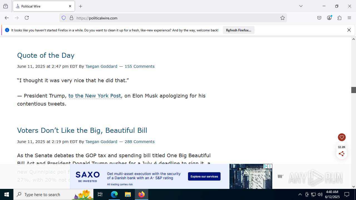Open File Explorer from the taskbar
Viewport: 356px width, 200px height.
coord(128,194)
